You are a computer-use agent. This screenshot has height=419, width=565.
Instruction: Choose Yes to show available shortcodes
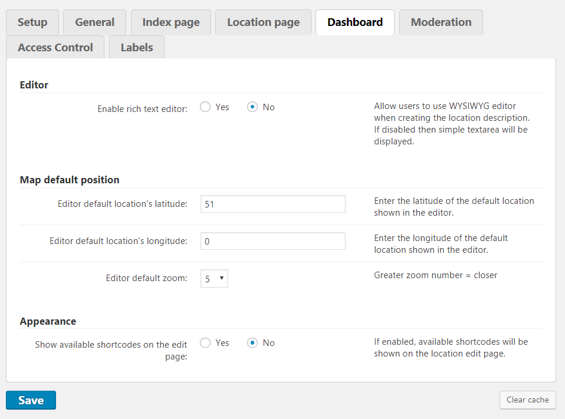pyautogui.click(x=205, y=343)
